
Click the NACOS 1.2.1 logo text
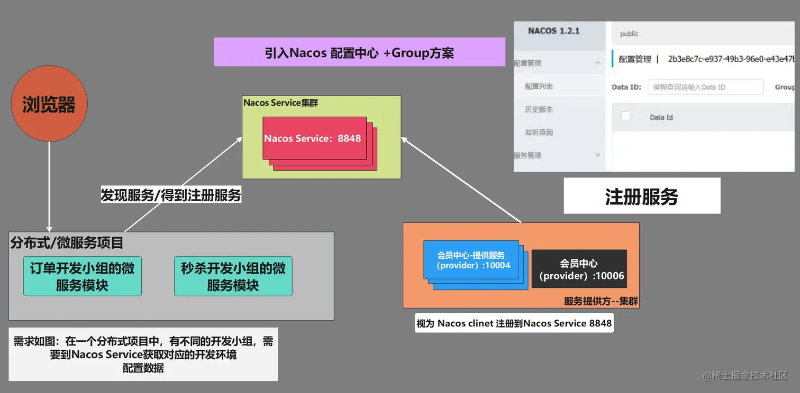(553, 31)
